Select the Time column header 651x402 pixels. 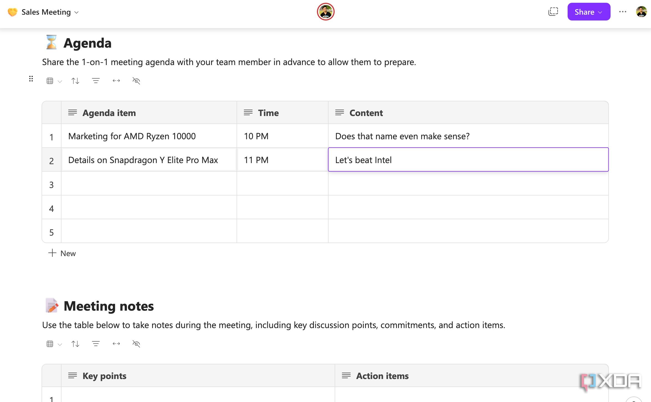[283, 113]
